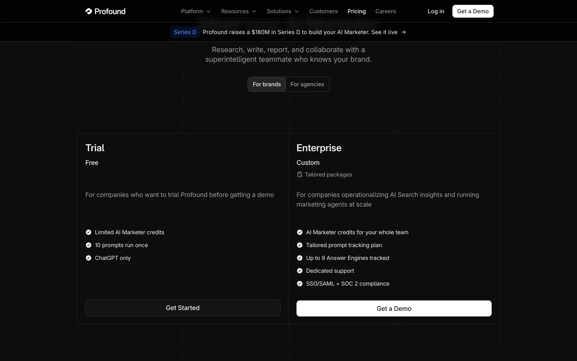This screenshot has width=577, height=361.
Task: Click Get Started on Trial plan
Action: 183,308
